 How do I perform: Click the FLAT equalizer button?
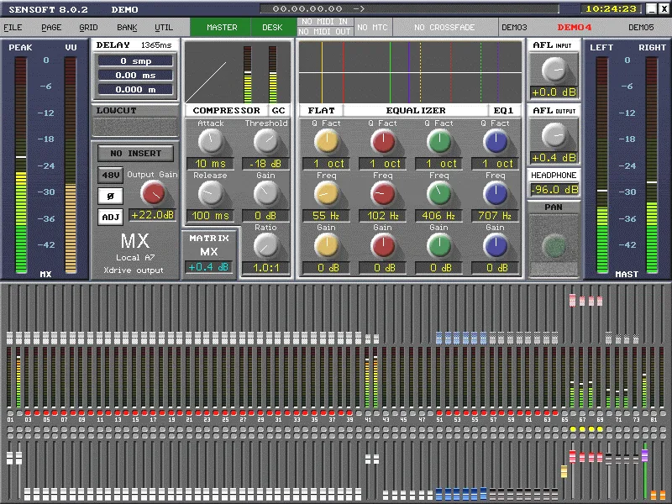tap(321, 111)
